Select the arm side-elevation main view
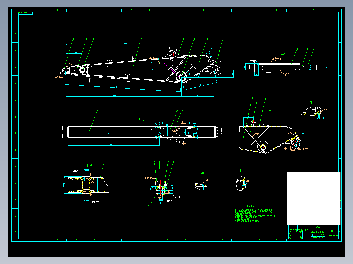 [x=141, y=68]
